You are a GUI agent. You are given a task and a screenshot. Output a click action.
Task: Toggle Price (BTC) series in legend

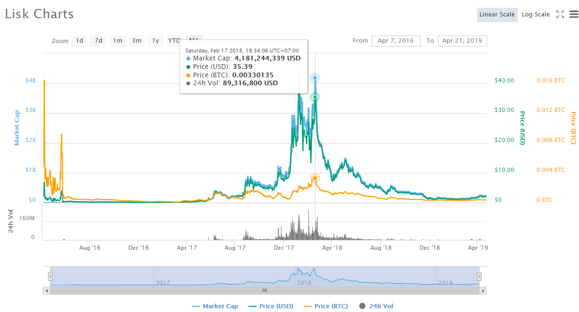[326, 306]
